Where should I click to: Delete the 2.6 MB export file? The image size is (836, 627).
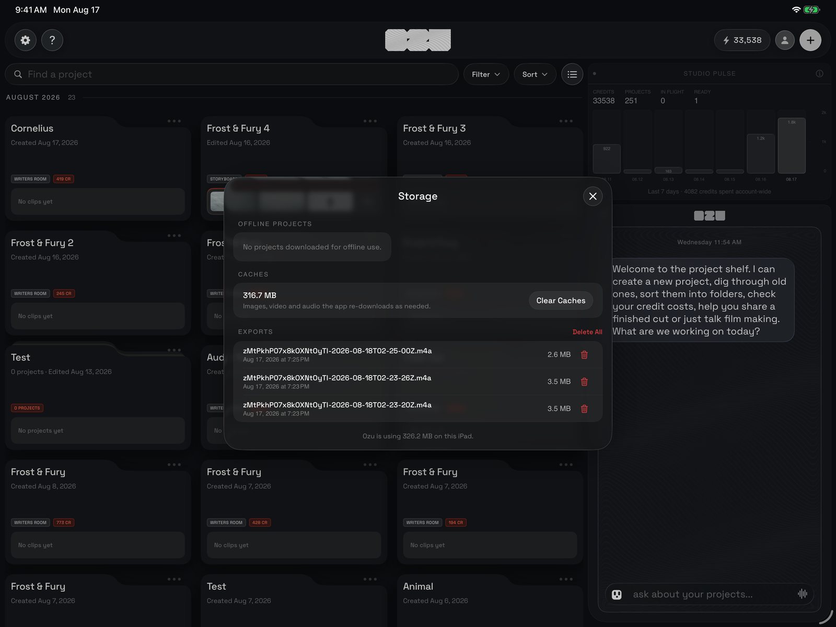click(584, 355)
